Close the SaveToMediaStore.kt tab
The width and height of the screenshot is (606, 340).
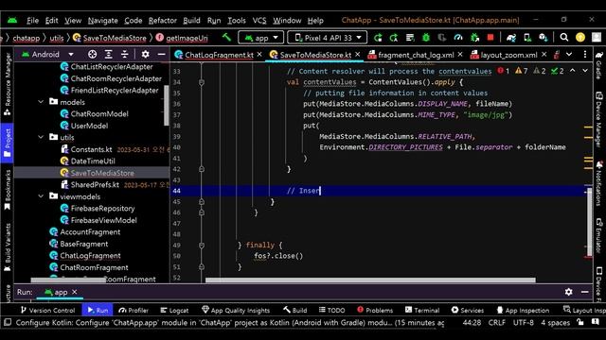tap(358, 55)
